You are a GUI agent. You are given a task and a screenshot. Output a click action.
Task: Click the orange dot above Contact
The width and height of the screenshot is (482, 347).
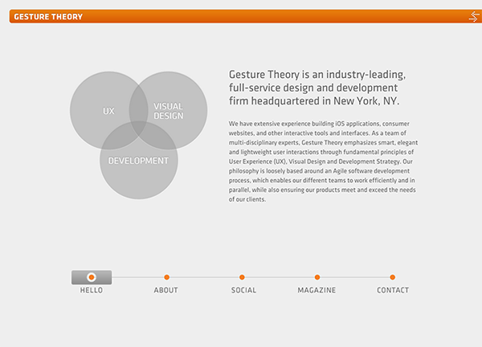tap(393, 277)
